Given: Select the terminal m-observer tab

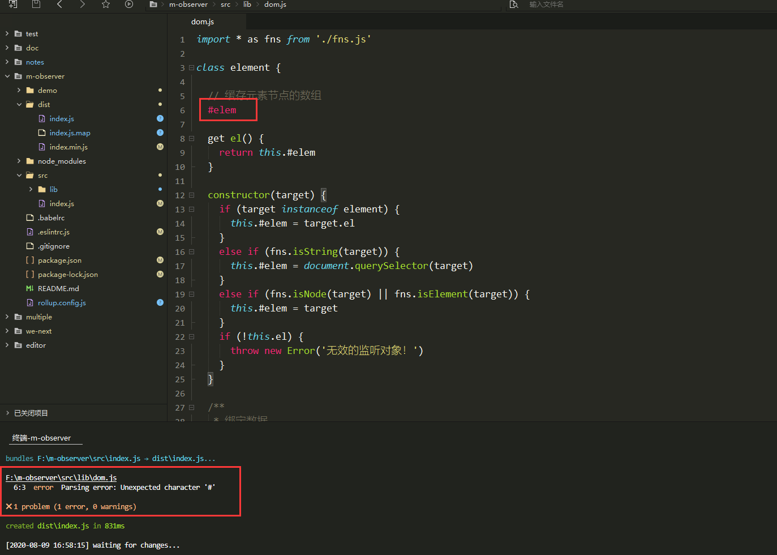Looking at the screenshot, I should pos(42,438).
